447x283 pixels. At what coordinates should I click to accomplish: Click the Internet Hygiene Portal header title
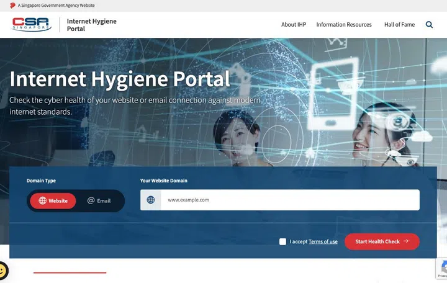(x=91, y=25)
